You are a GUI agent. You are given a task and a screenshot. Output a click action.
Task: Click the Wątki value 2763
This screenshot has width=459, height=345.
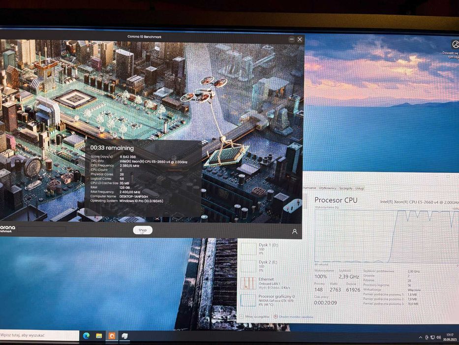[335, 290]
